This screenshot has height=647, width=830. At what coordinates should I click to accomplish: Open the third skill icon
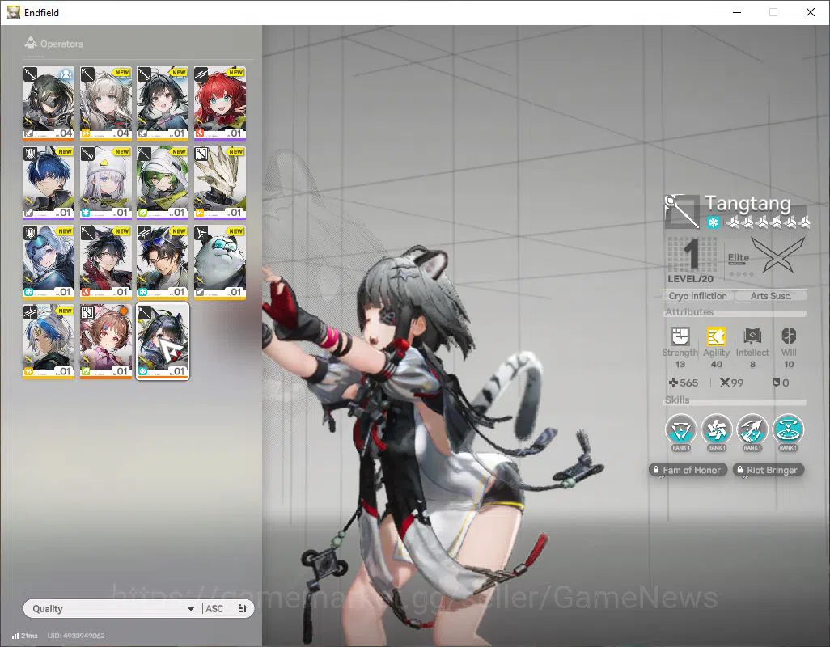tap(752, 429)
